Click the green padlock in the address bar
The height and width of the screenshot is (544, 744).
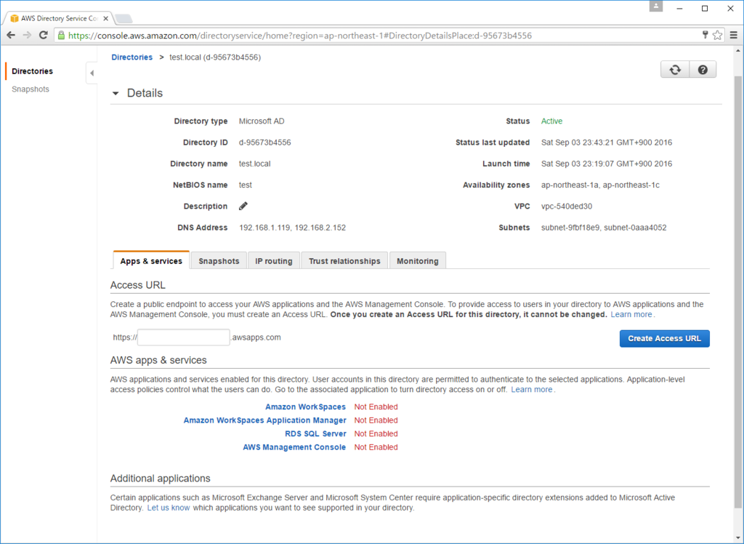click(61, 35)
